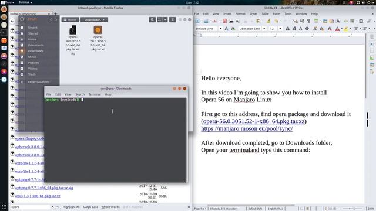Select the opera pkg.tar.xz package file
The width and height of the screenshot is (376, 211).
coord(98,38)
